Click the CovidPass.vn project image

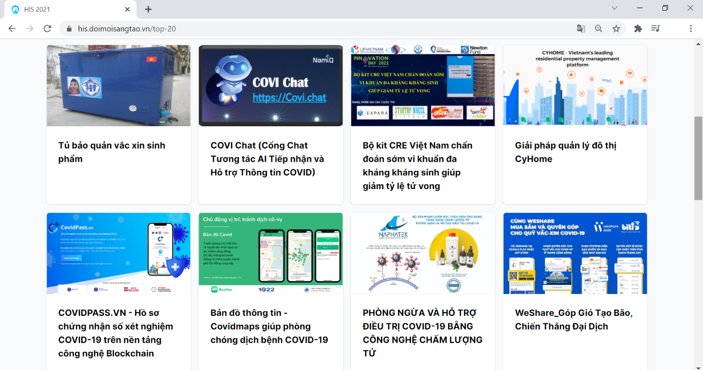118,253
